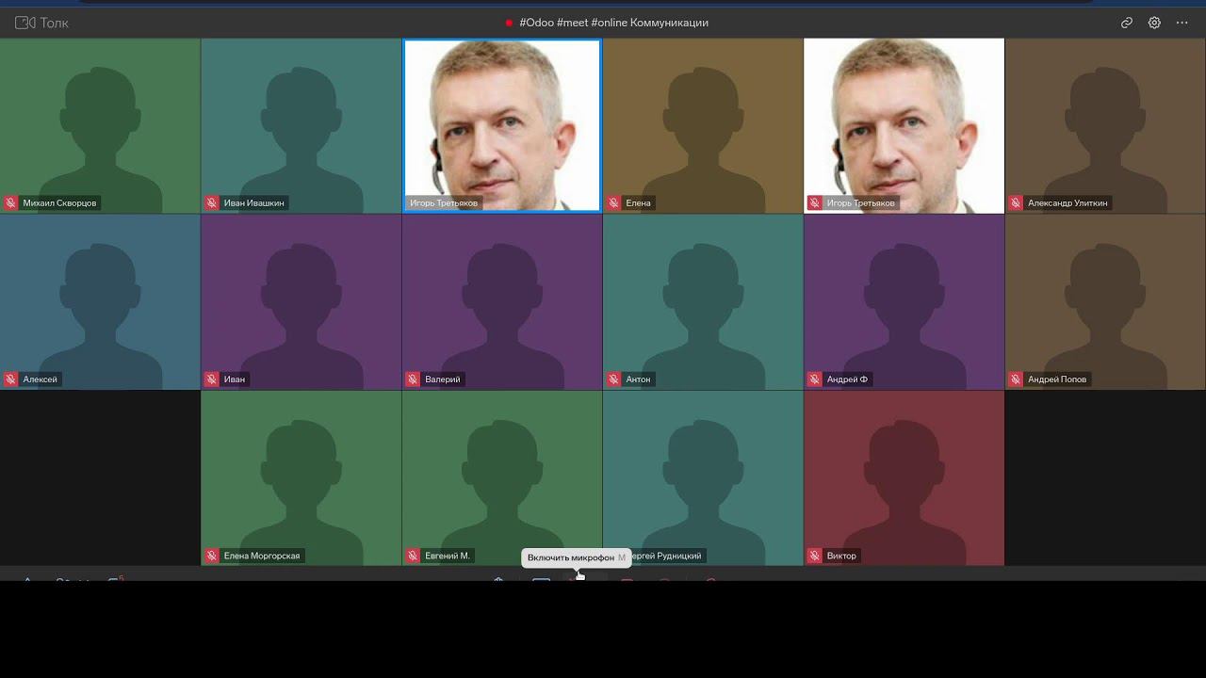Click the name label Иван Ивашкин
Image resolution: width=1206 pixels, height=678 pixels.
(254, 202)
